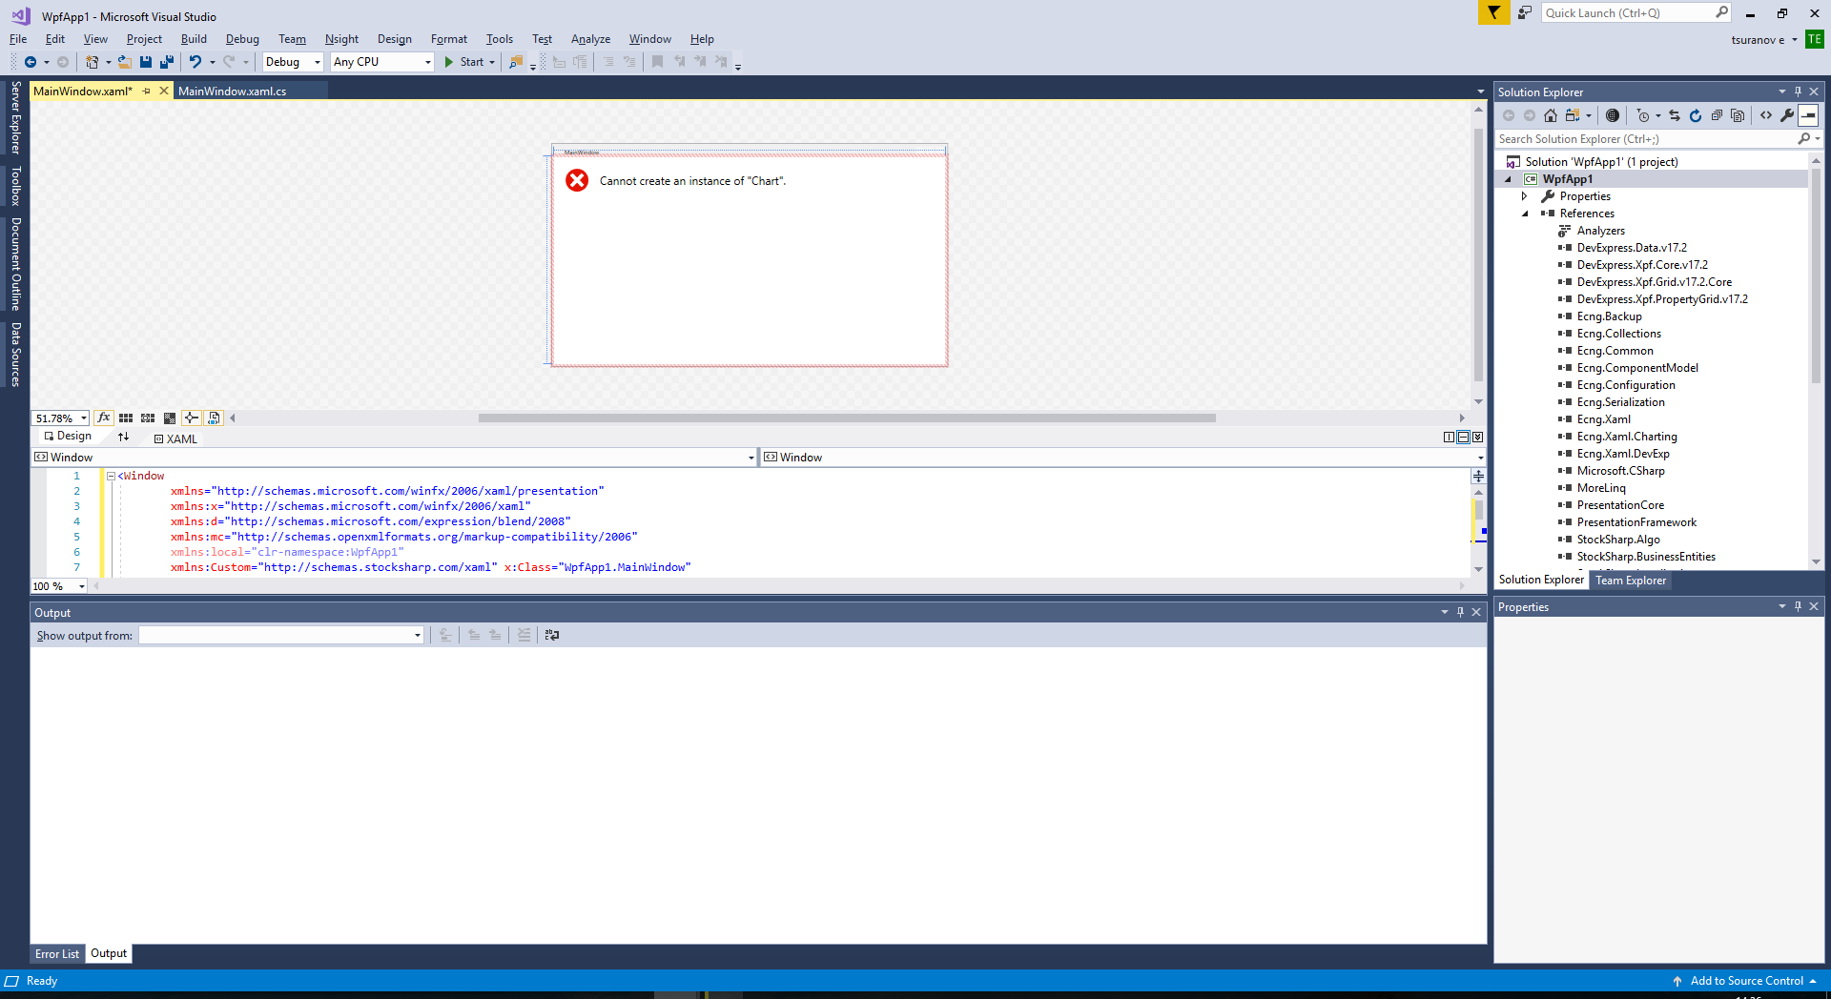The height and width of the screenshot is (999, 1831).
Task: Refresh Solution Explorer with the blue arrow
Action: (x=1696, y=115)
